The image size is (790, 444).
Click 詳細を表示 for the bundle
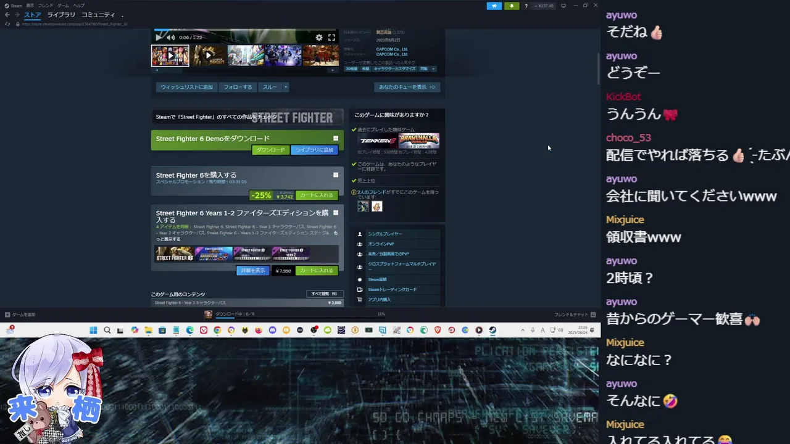point(253,270)
